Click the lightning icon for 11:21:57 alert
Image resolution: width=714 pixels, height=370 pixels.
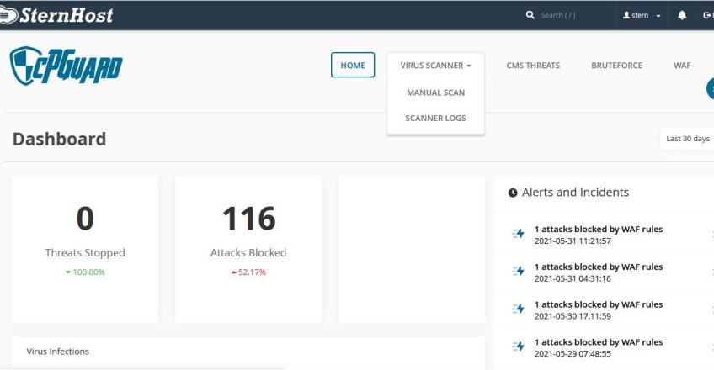click(519, 234)
